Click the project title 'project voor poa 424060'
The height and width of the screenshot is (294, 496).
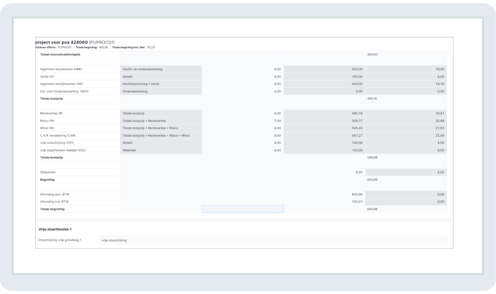click(x=61, y=42)
